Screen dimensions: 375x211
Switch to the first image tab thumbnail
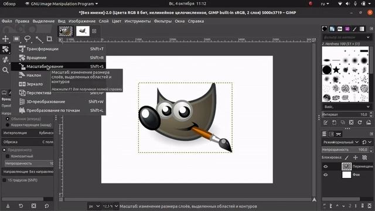pos(66,31)
